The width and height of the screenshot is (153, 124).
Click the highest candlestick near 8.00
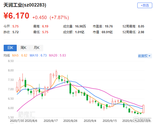click(56, 74)
